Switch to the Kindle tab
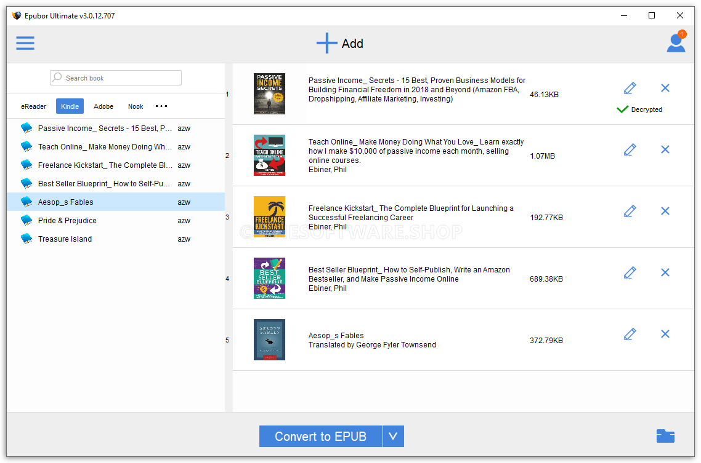This screenshot has height=463, width=701. [x=70, y=106]
